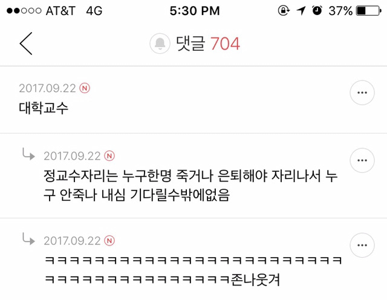The width and height of the screenshot is (387, 300).
Task: Tap the back arrow in the header
Action: click(x=26, y=44)
